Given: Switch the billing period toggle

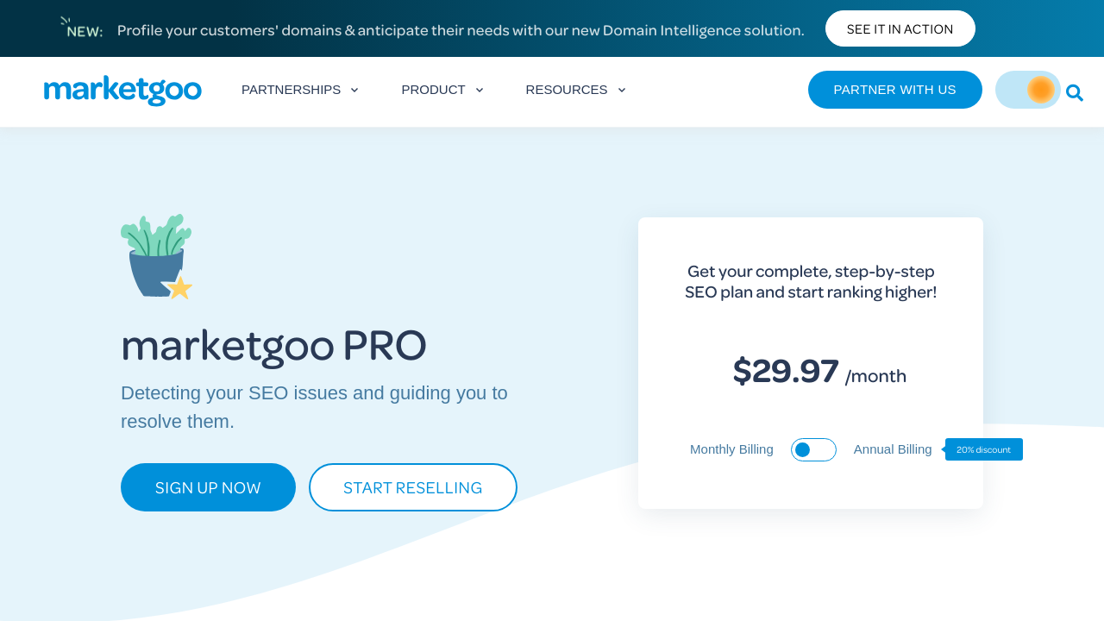Looking at the screenshot, I should pos(813,449).
